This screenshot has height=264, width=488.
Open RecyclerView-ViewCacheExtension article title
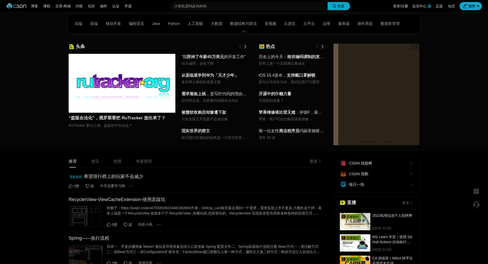117,200
